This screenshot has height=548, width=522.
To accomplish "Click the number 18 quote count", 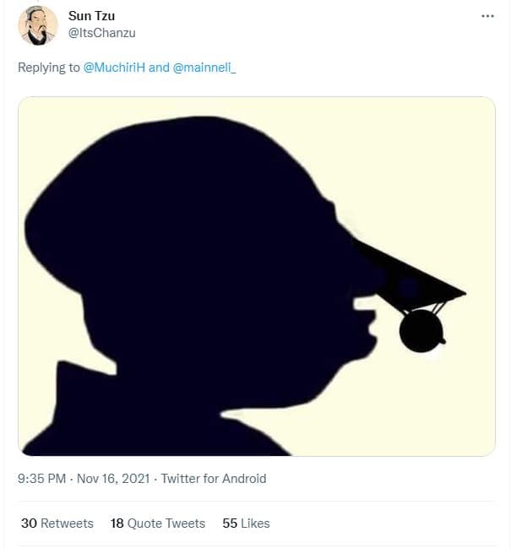I will [x=117, y=524].
